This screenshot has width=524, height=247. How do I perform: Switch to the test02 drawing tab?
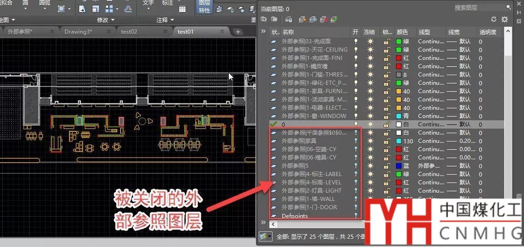pyautogui.click(x=129, y=31)
